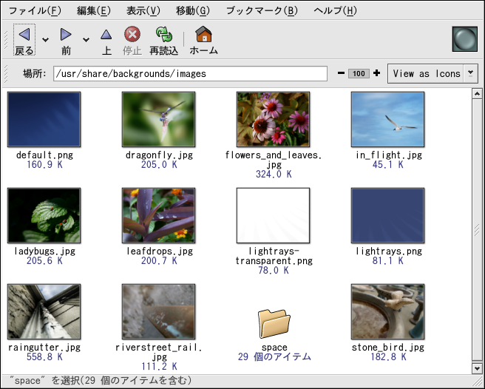Click the Stop (停止) icon
485x389 pixels.
pos(132,35)
